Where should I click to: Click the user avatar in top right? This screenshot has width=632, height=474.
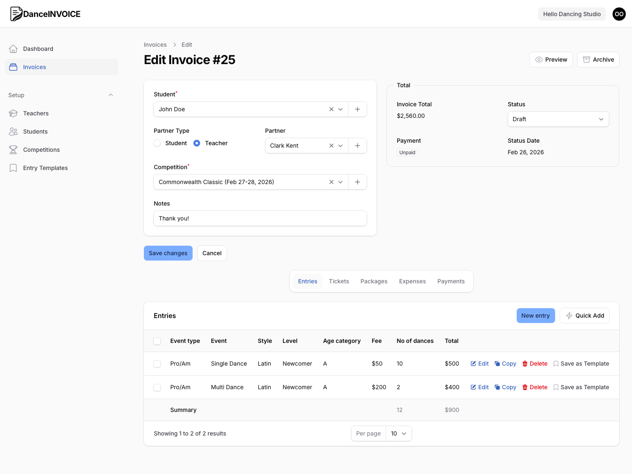tap(619, 14)
